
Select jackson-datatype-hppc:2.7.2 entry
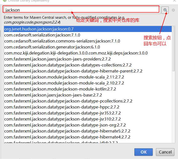coord(88,107)
